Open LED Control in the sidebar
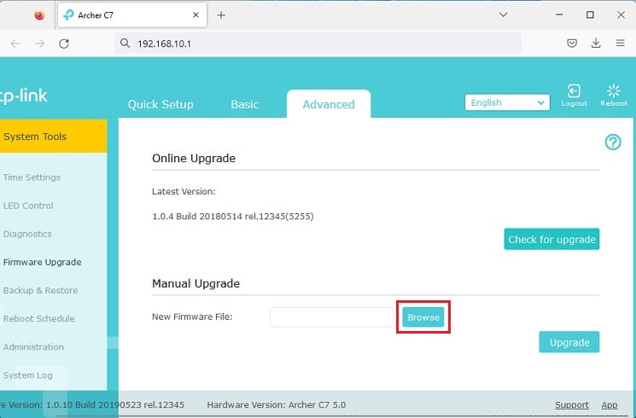The image size is (636, 418). click(28, 206)
